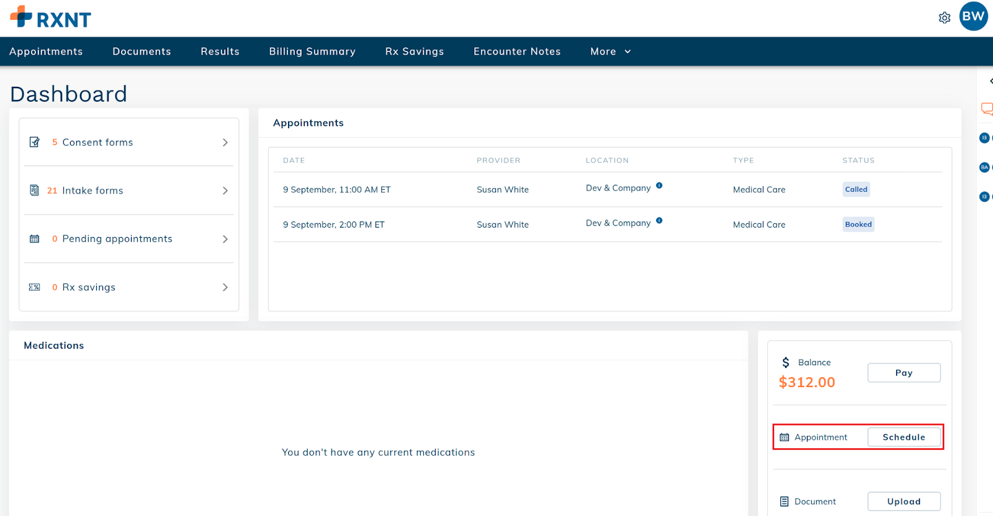Select the BA contact badge in sidebar
Screen dimensions: 993x516
coord(984,167)
